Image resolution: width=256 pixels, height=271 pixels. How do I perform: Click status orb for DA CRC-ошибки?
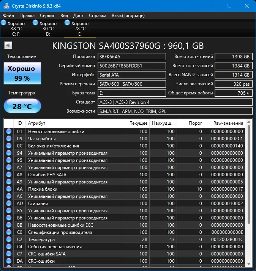9,261
